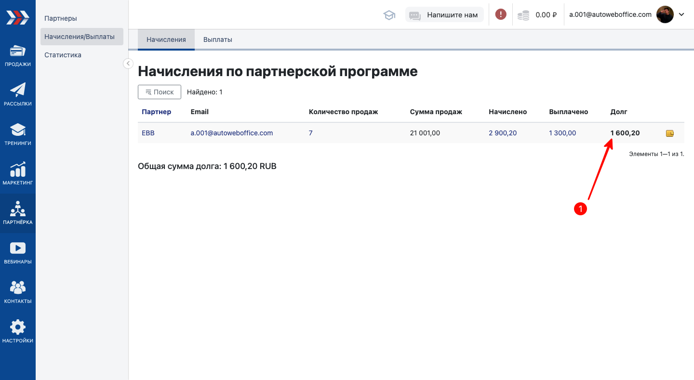
Task: Expand the user account dropdown arrow
Action: point(681,14)
